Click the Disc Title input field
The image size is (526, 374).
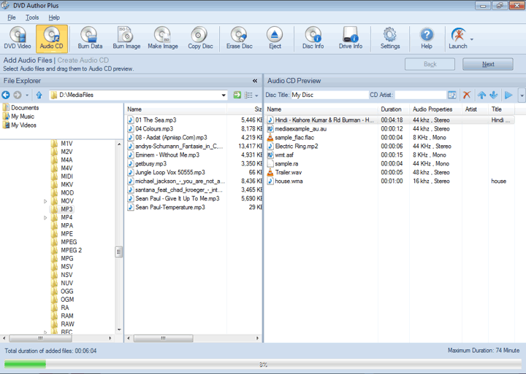329,95
